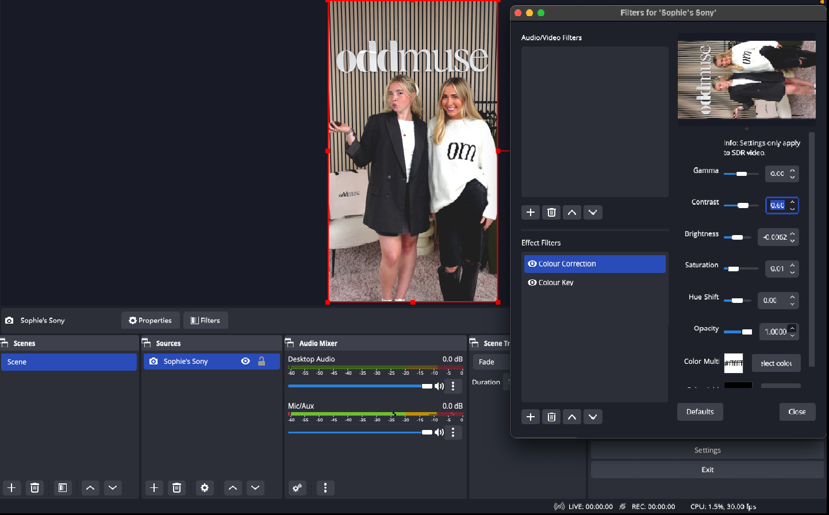Screen dimensions: 829x515
Task: Select the Colour Key filter
Action: click(x=595, y=282)
